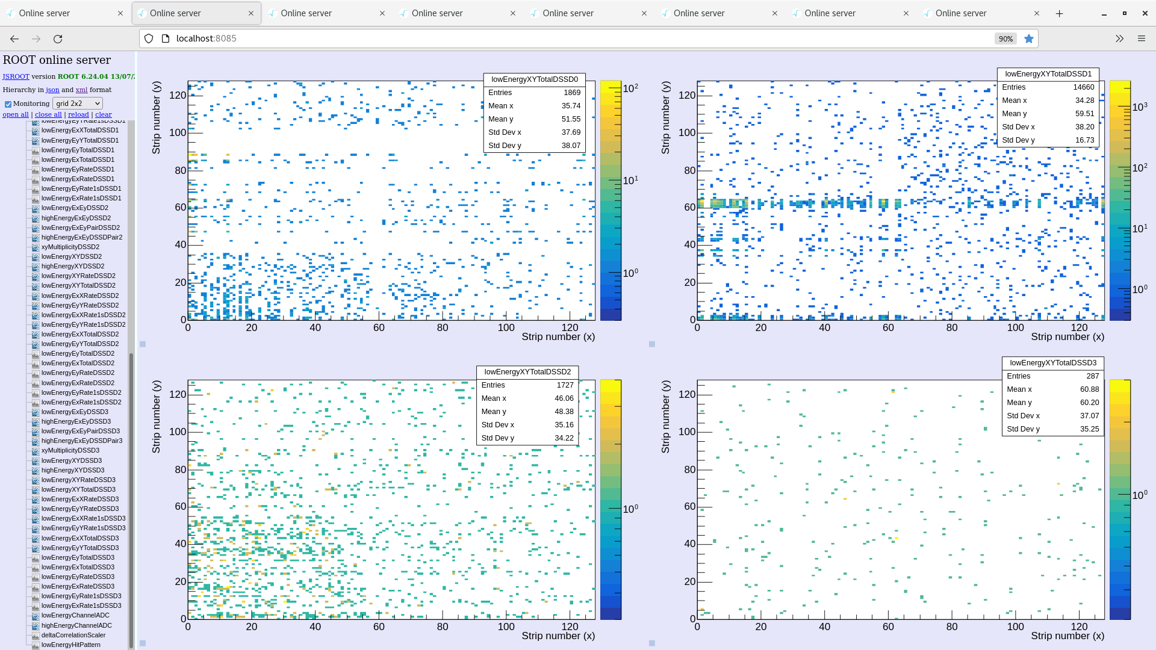Open the browser hamburger menu
Viewport: 1156px width, 650px height.
click(x=1142, y=39)
